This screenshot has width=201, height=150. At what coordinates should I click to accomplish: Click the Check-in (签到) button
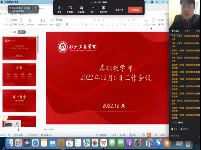(x=174, y=129)
